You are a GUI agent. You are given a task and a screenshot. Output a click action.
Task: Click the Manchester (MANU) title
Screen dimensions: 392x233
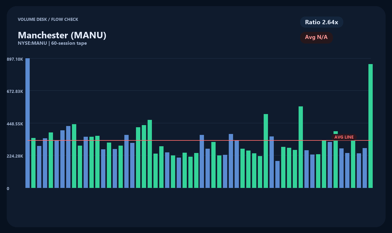click(x=62, y=35)
